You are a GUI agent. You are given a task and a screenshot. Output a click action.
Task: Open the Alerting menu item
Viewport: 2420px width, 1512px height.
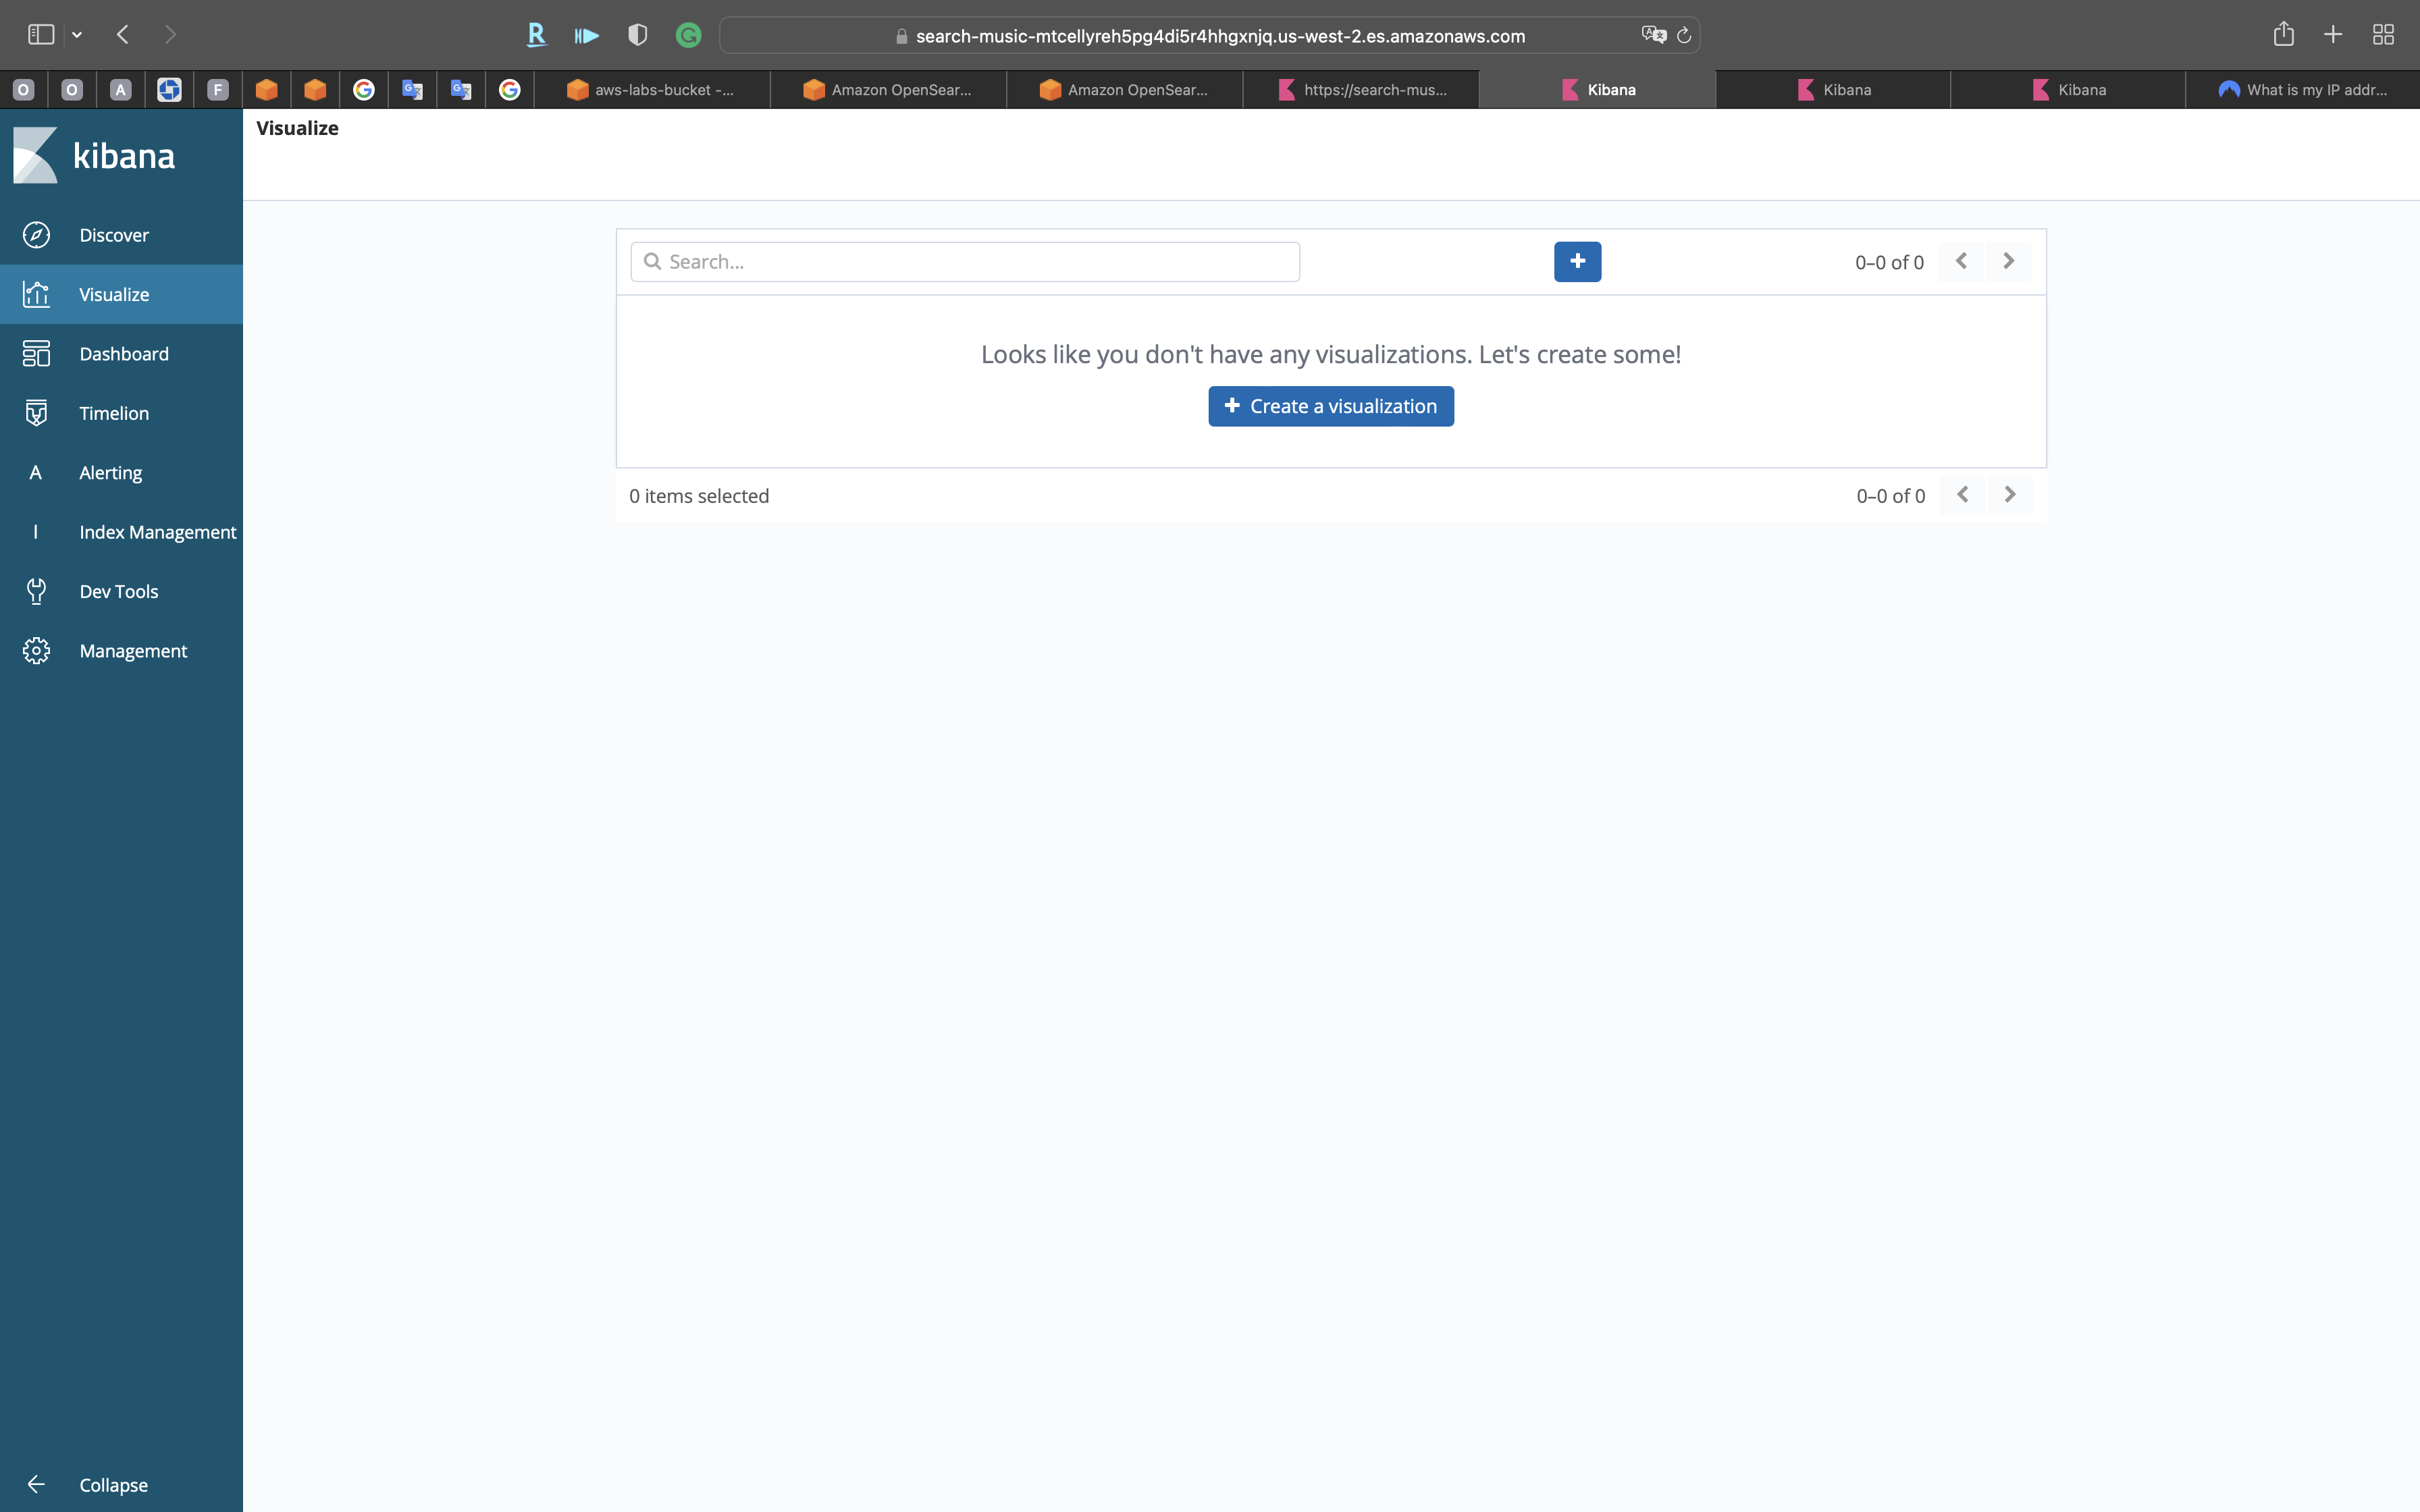(x=110, y=473)
